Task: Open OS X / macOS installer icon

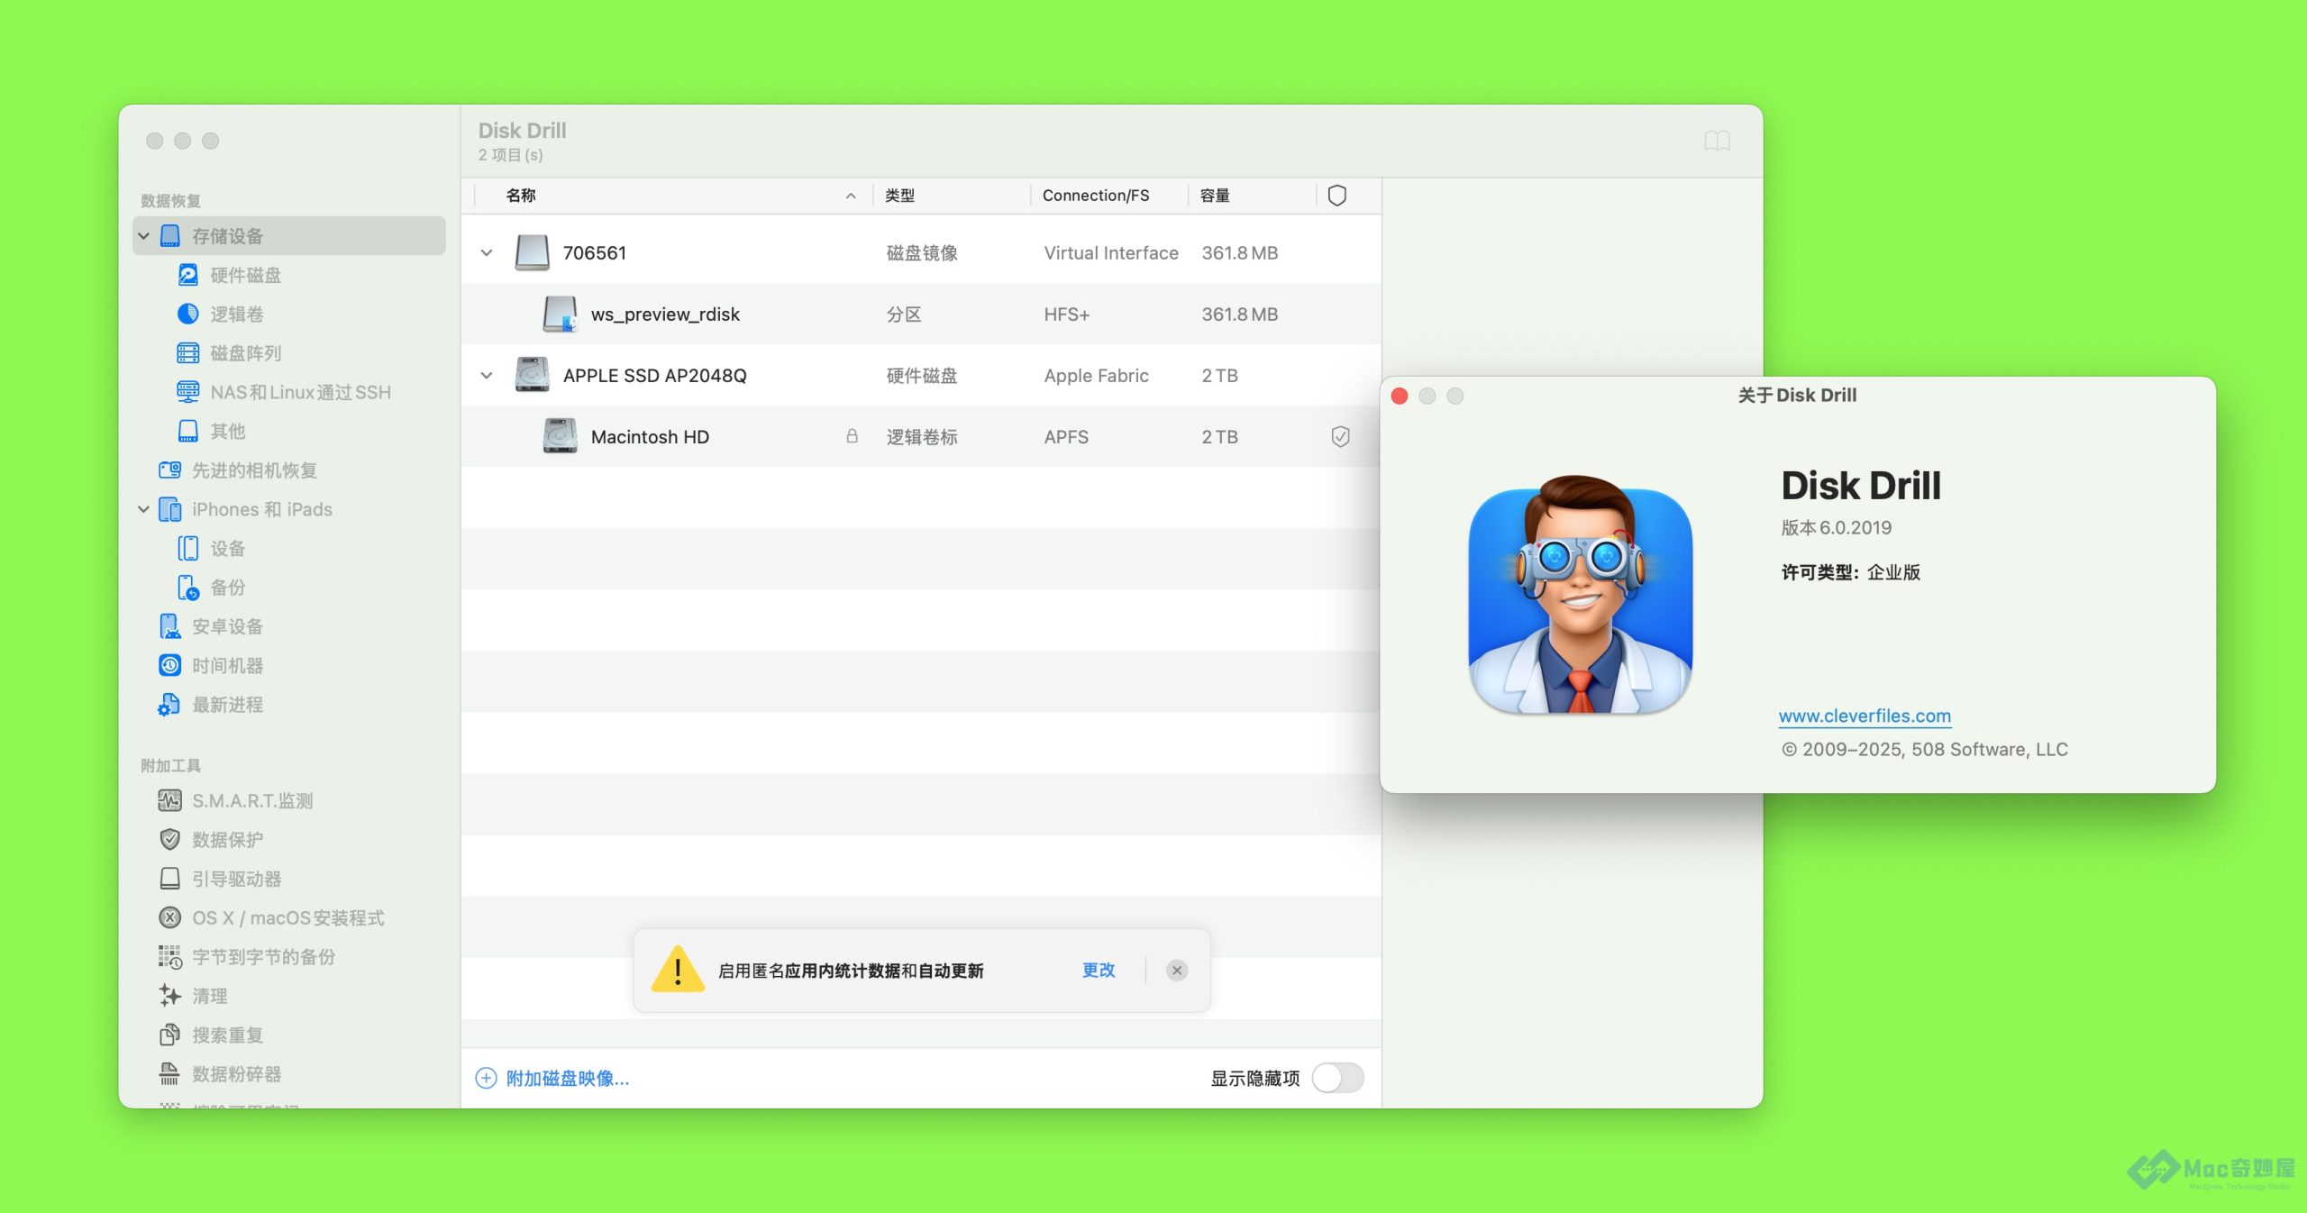Action: click(169, 917)
